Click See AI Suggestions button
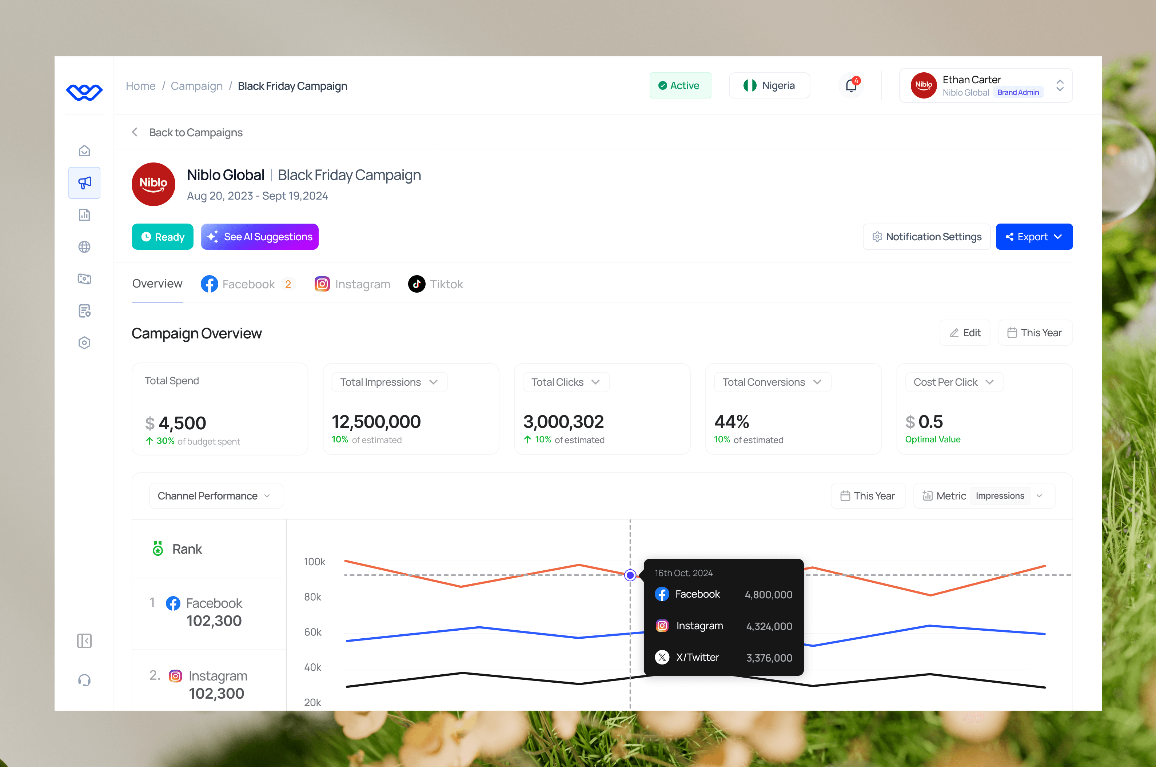Image resolution: width=1156 pixels, height=767 pixels. tap(259, 237)
